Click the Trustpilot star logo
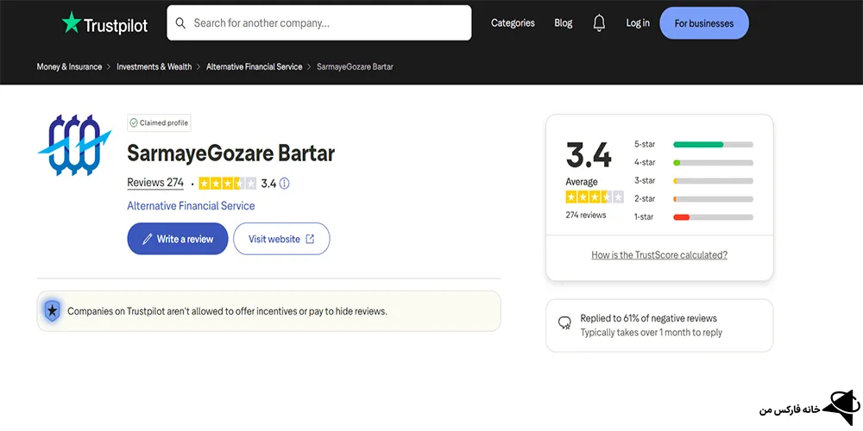This screenshot has width=863, height=431. pyautogui.click(x=71, y=23)
